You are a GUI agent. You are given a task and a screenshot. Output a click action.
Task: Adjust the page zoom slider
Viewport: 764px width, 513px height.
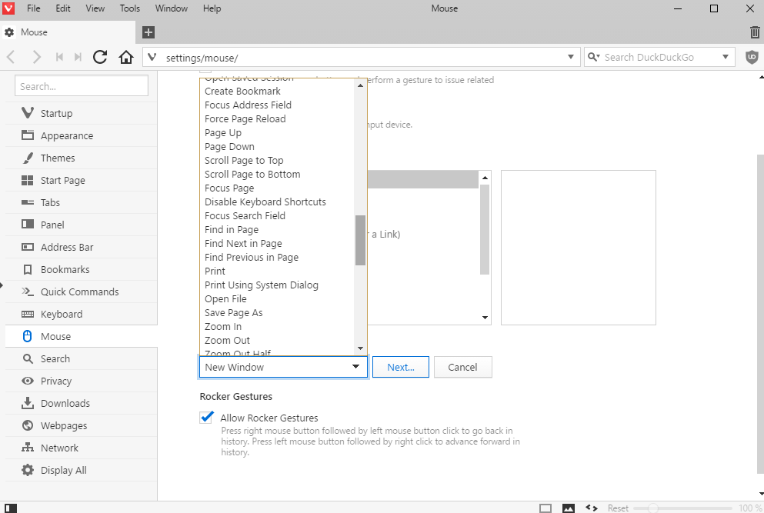[x=682, y=508]
